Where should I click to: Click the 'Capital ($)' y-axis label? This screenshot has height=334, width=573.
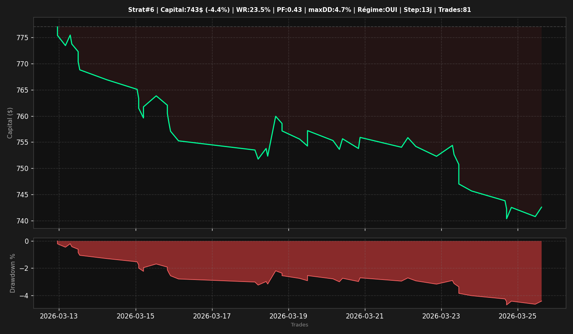pos(10,123)
